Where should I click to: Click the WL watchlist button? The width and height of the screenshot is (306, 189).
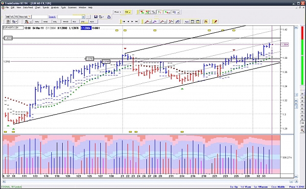point(12,17)
